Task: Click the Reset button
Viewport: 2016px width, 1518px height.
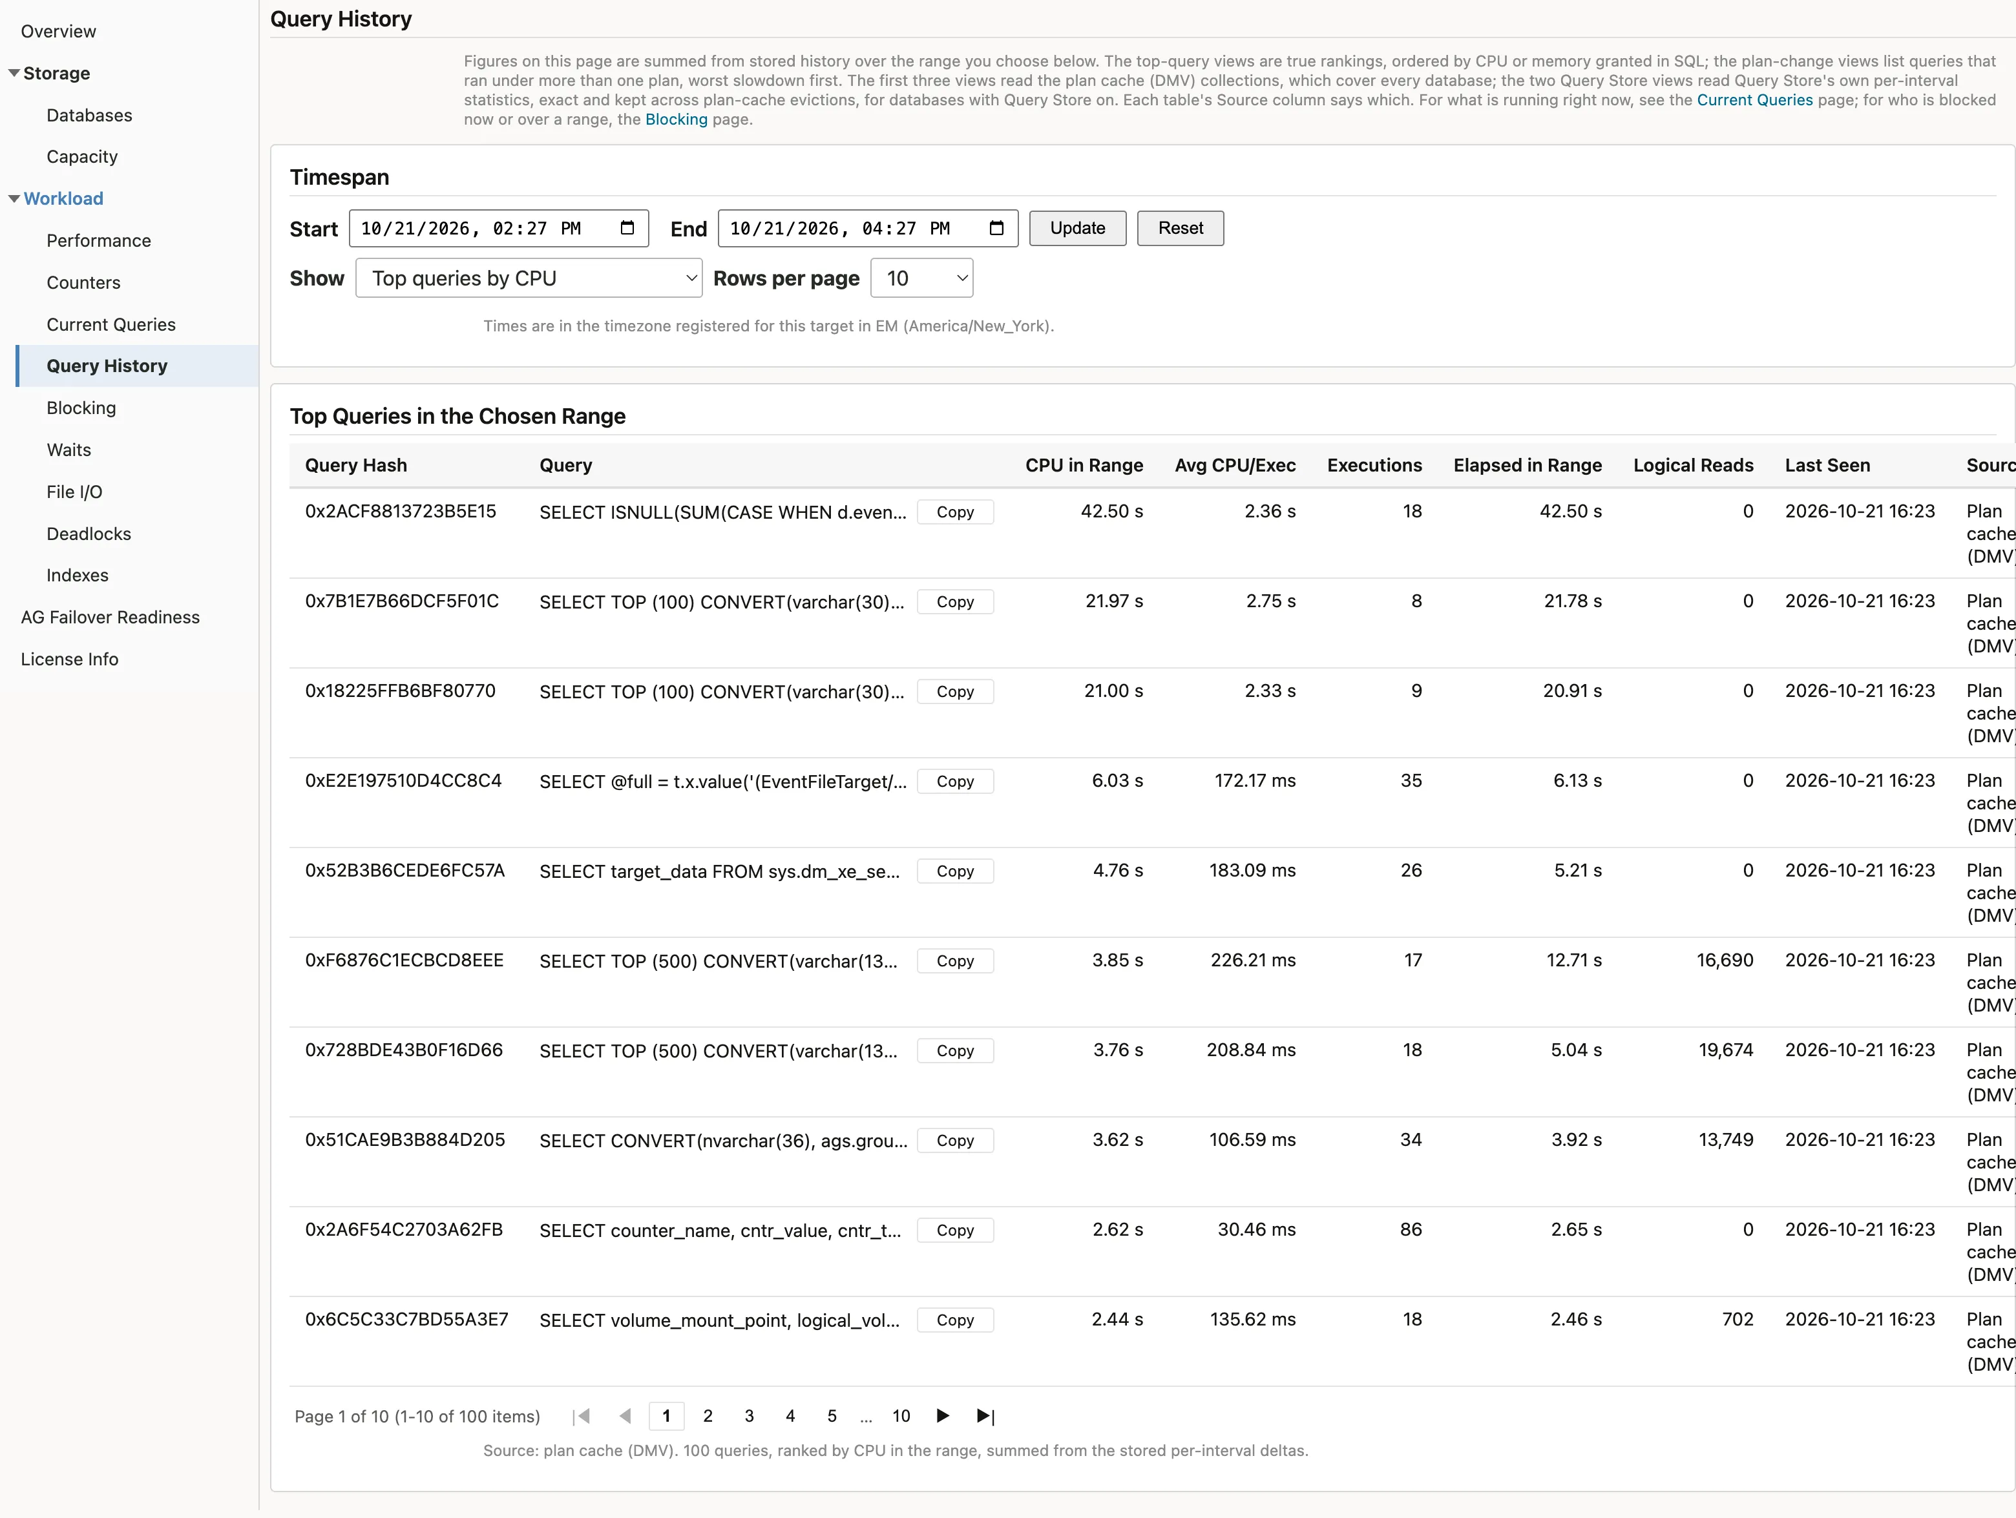Action: click(x=1181, y=228)
